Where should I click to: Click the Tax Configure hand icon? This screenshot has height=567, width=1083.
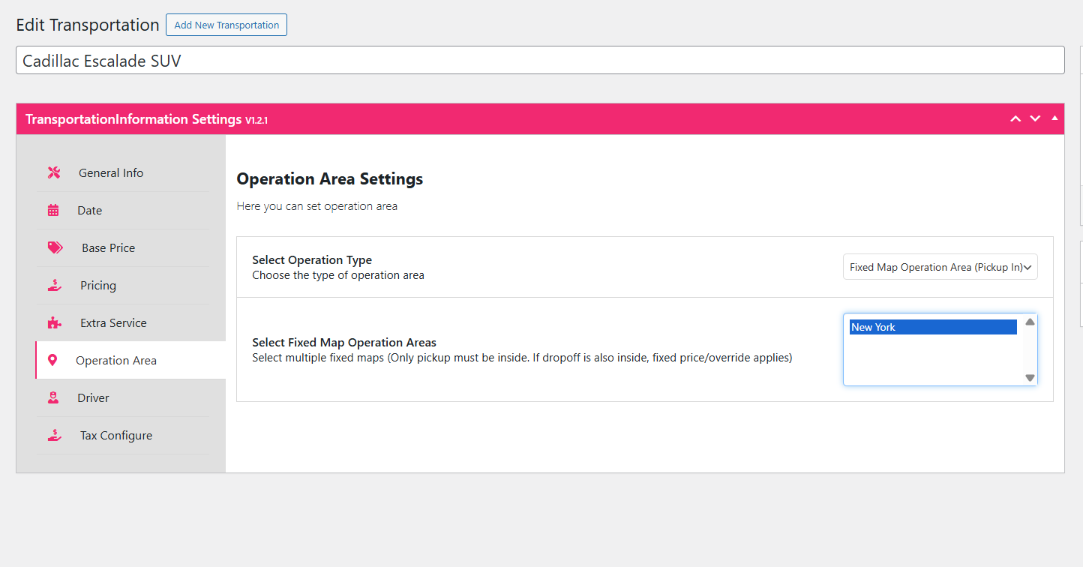pos(54,435)
